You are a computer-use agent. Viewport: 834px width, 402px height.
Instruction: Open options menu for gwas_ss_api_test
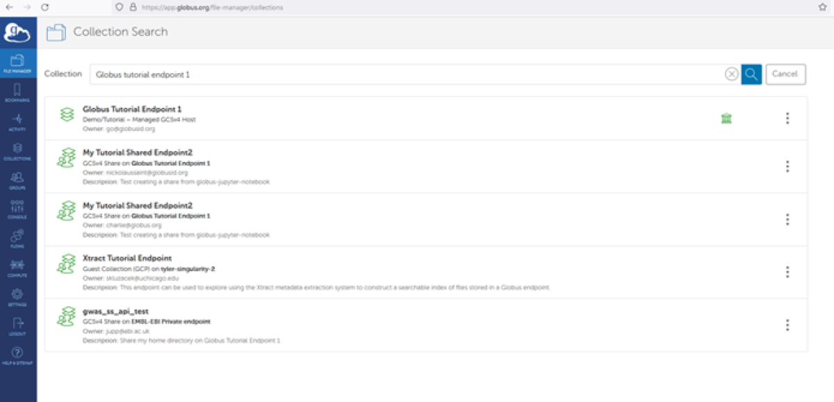[787, 325]
